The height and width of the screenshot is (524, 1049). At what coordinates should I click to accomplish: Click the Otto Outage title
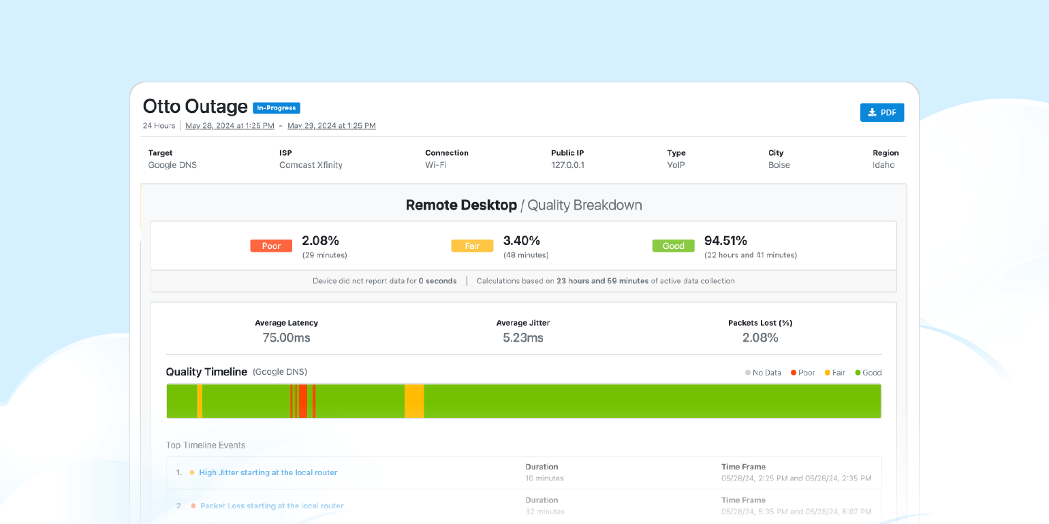click(195, 106)
